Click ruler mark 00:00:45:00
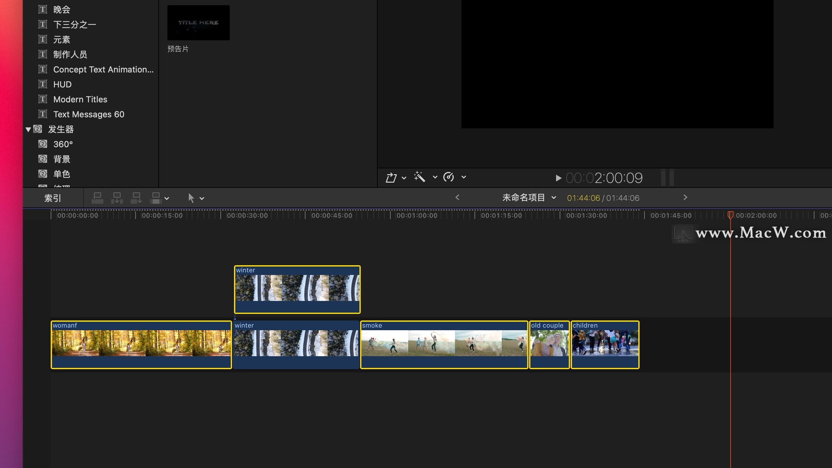 [x=331, y=215]
